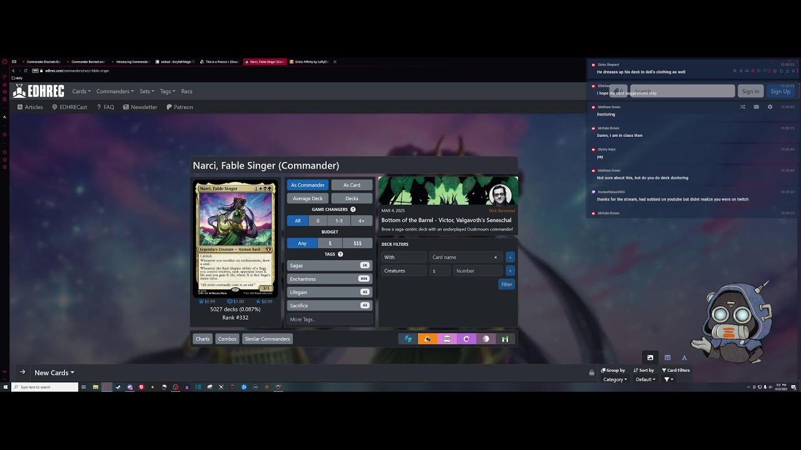Switch to text view icon
The height and width of the screenshot is (450, 801).
684,357
